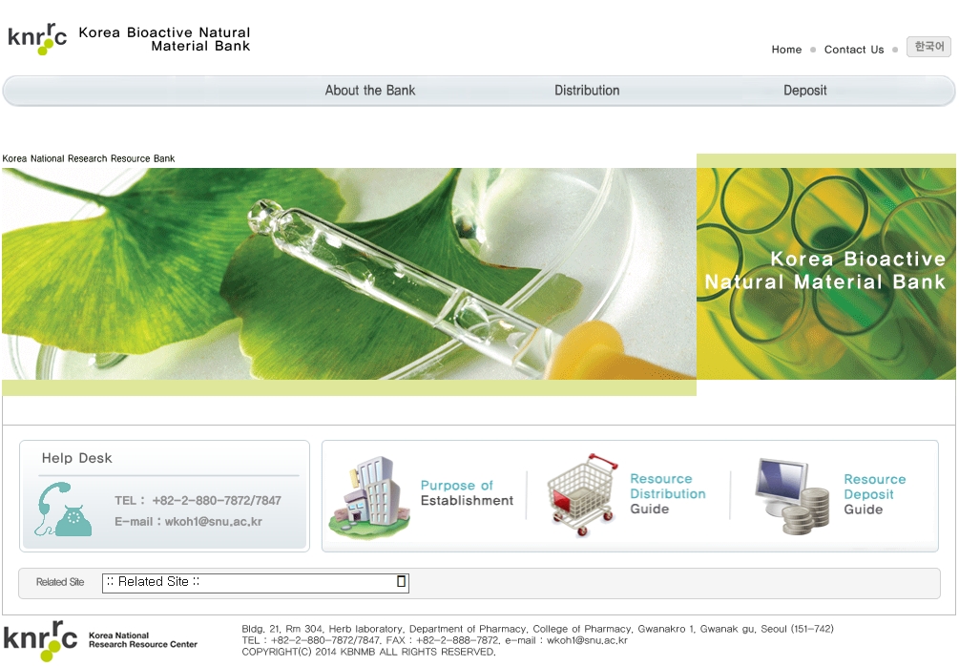Screen dimensions: 959x666
Task: Click the footer copyright text
Action: (x=368, y=652)
